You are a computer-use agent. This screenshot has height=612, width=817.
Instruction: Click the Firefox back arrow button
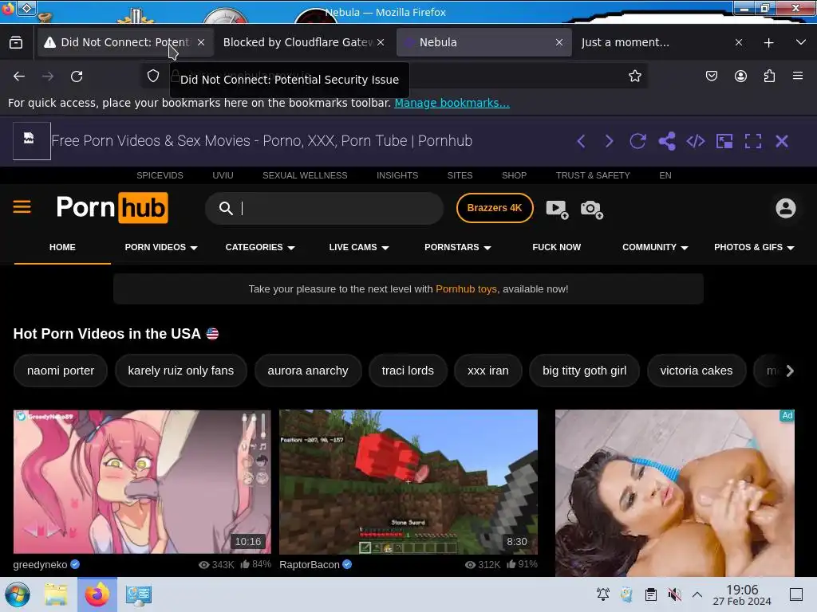[x=19, y=76]
